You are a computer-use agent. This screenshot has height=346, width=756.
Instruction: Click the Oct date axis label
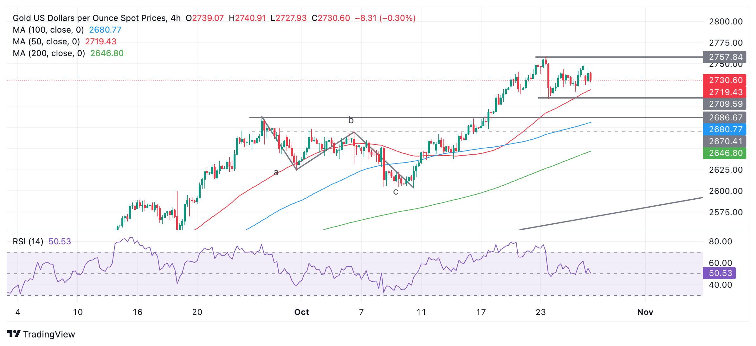[301, 312]
